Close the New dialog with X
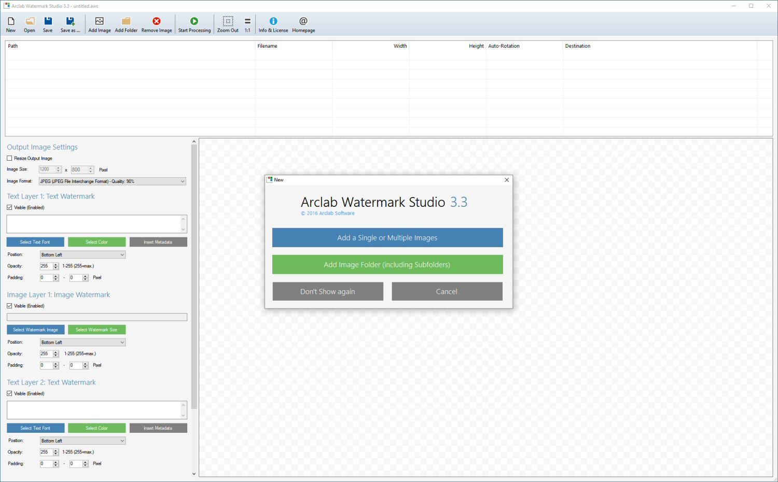 (x=507, y=180)
